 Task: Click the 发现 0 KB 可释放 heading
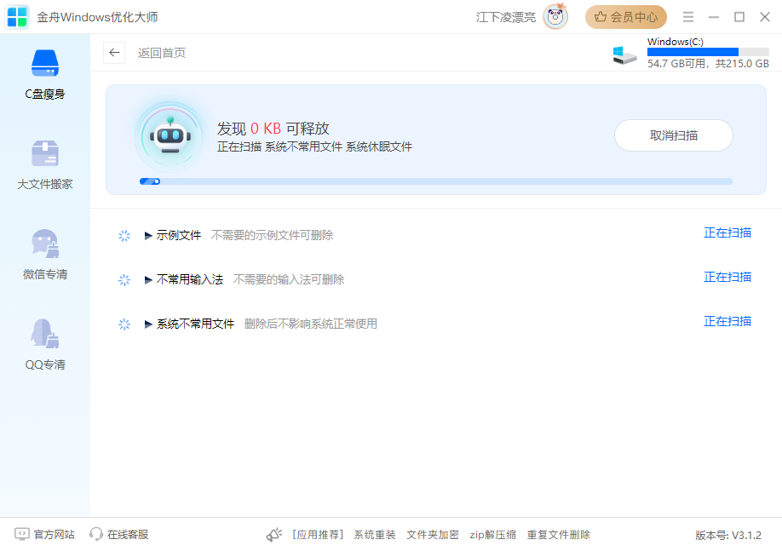pyautogui.click(x=273, y=129)
